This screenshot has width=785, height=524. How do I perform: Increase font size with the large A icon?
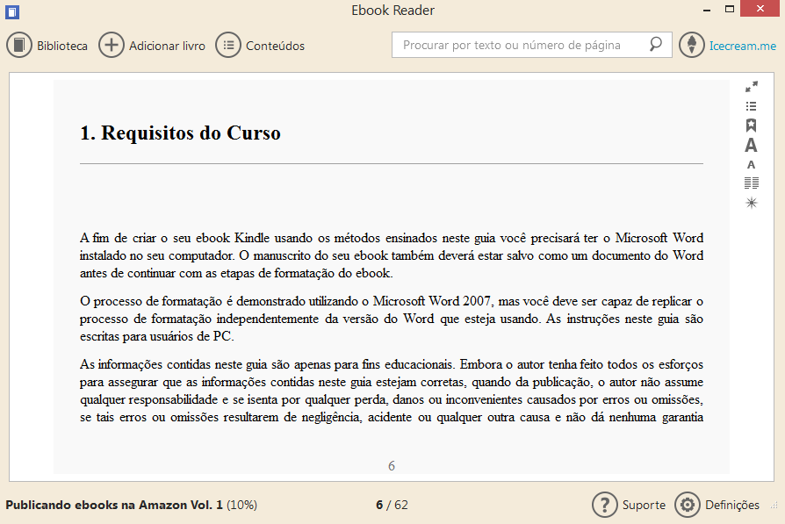752,146
